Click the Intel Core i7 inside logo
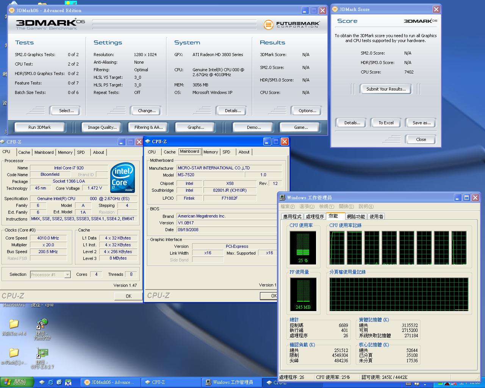Viewport: 485px width, 388px height. tap(123, 178)
